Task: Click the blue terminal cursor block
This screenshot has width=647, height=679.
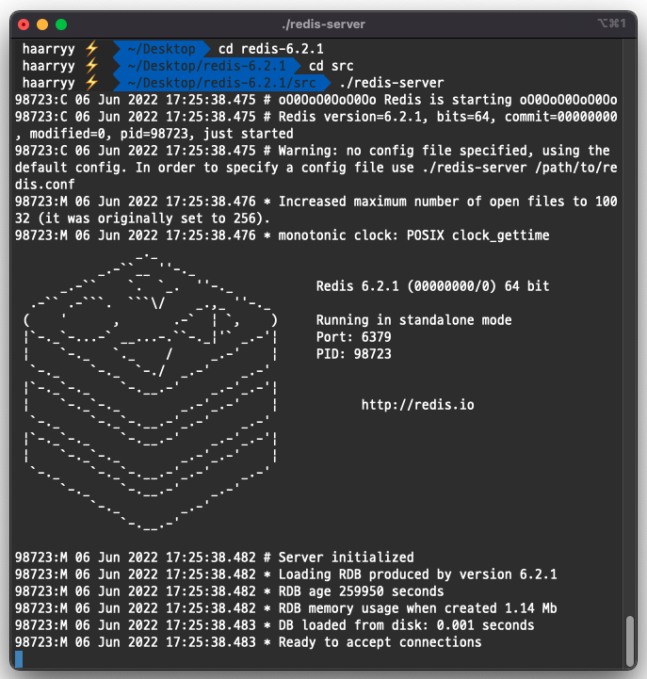Action: click(x=19, y=659)
